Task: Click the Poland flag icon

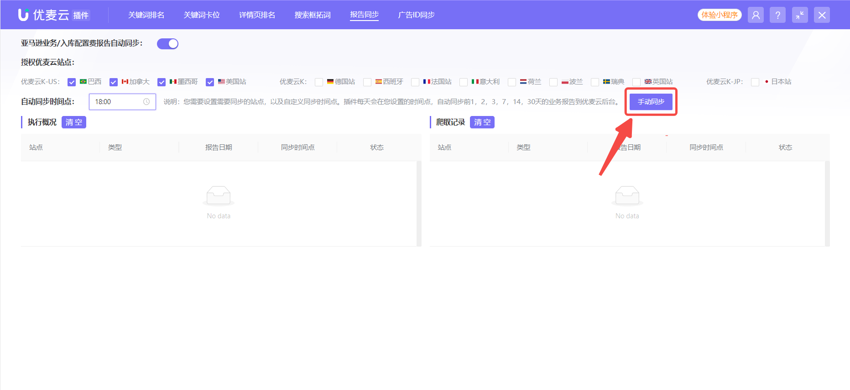Action: (x=565, y=82)
